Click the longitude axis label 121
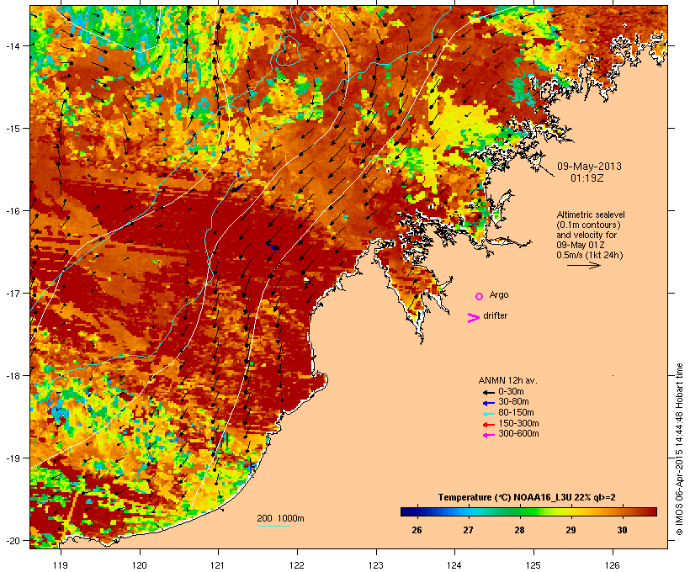Viewport: 690px width, 572px height. click(218, 565)
